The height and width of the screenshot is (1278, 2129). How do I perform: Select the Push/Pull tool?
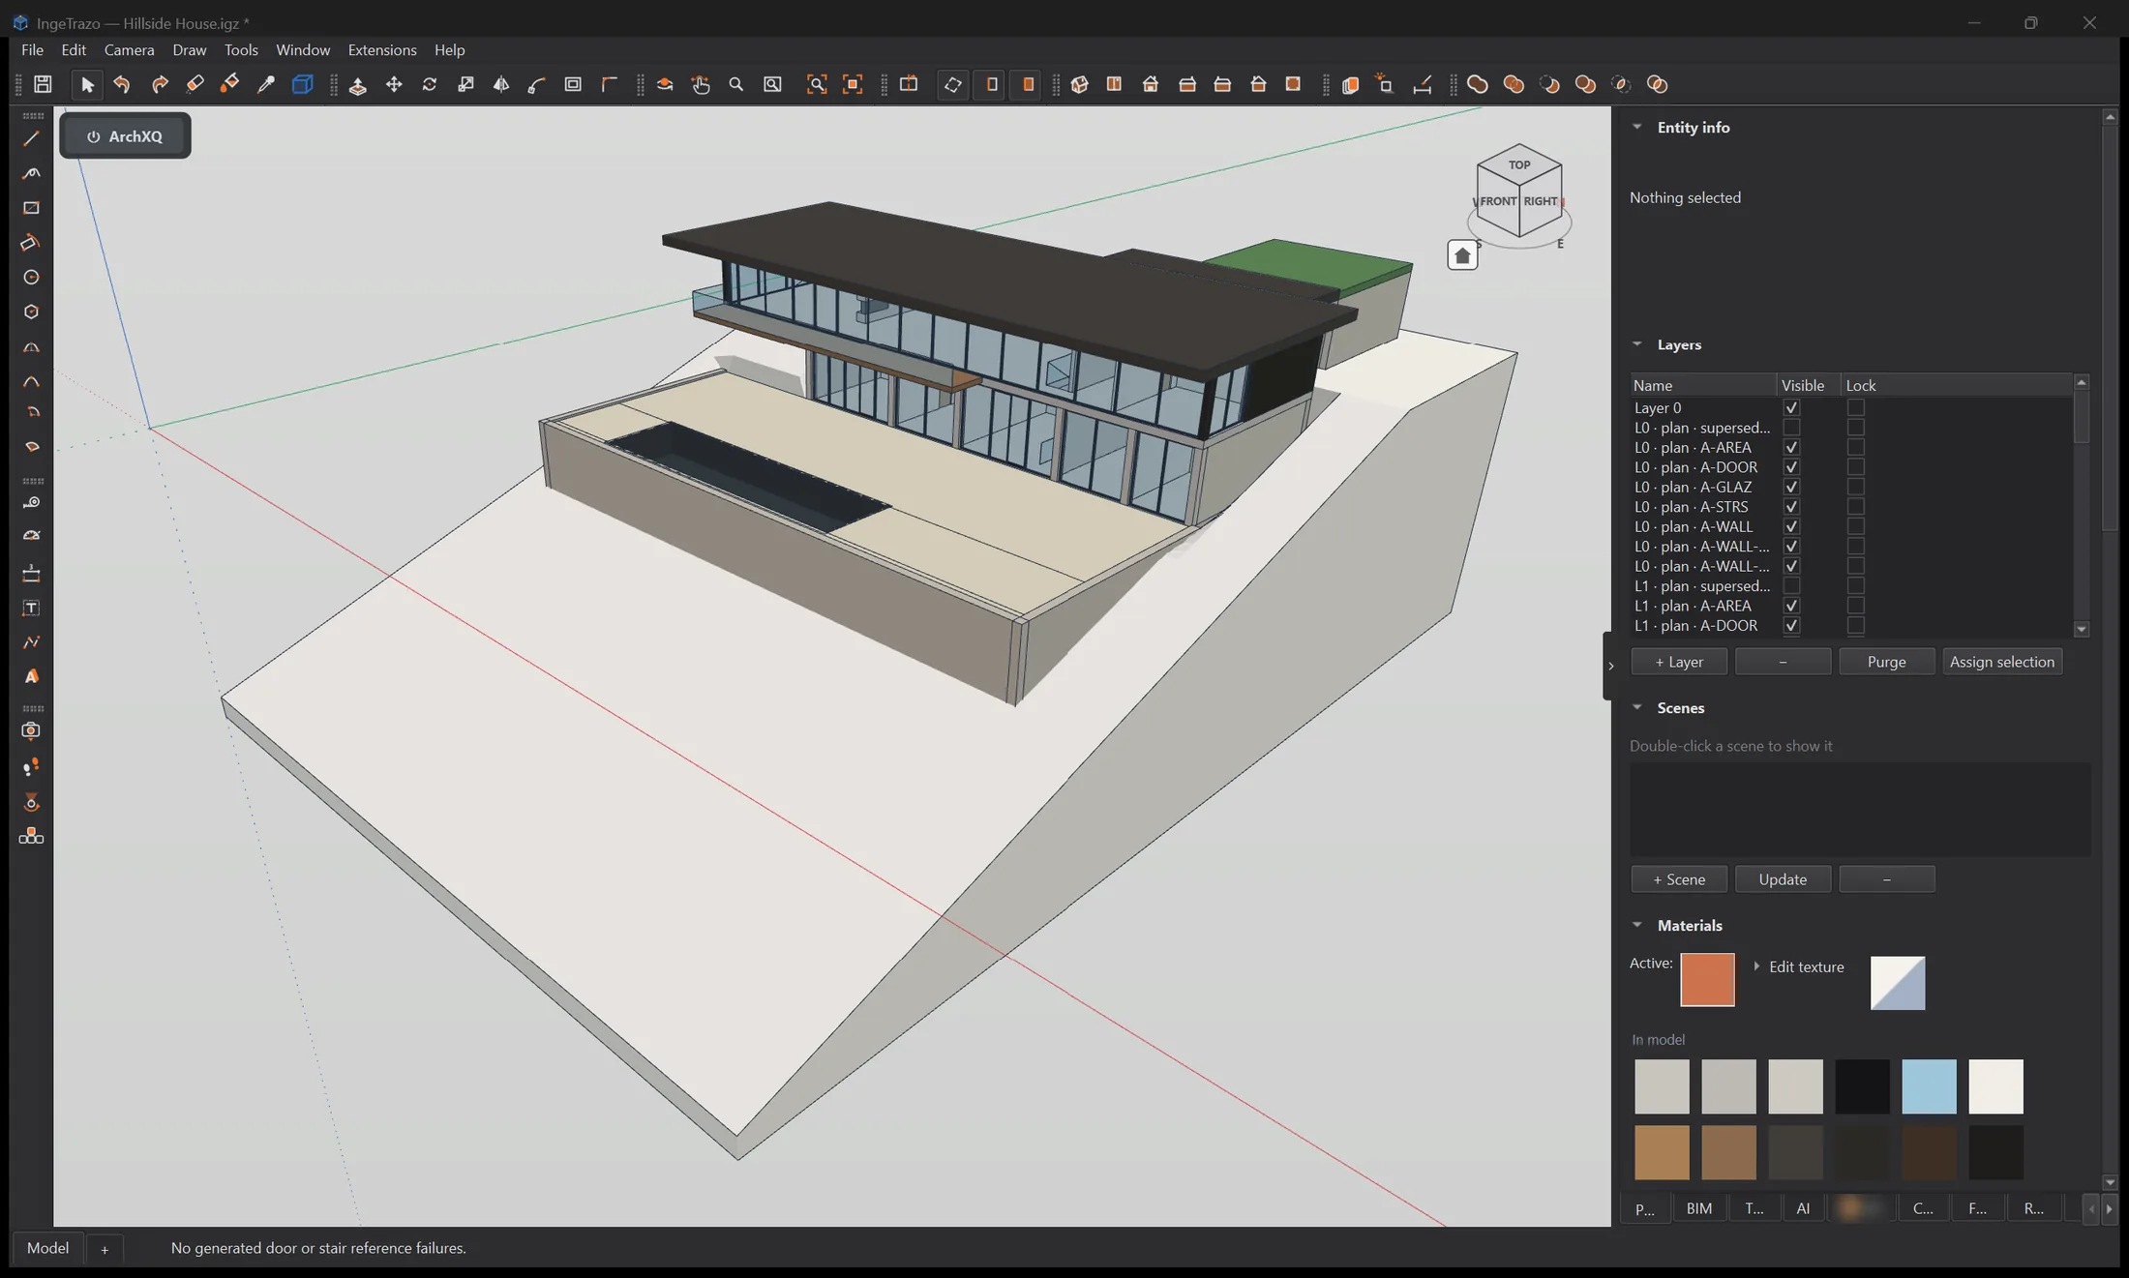point(357,85)
